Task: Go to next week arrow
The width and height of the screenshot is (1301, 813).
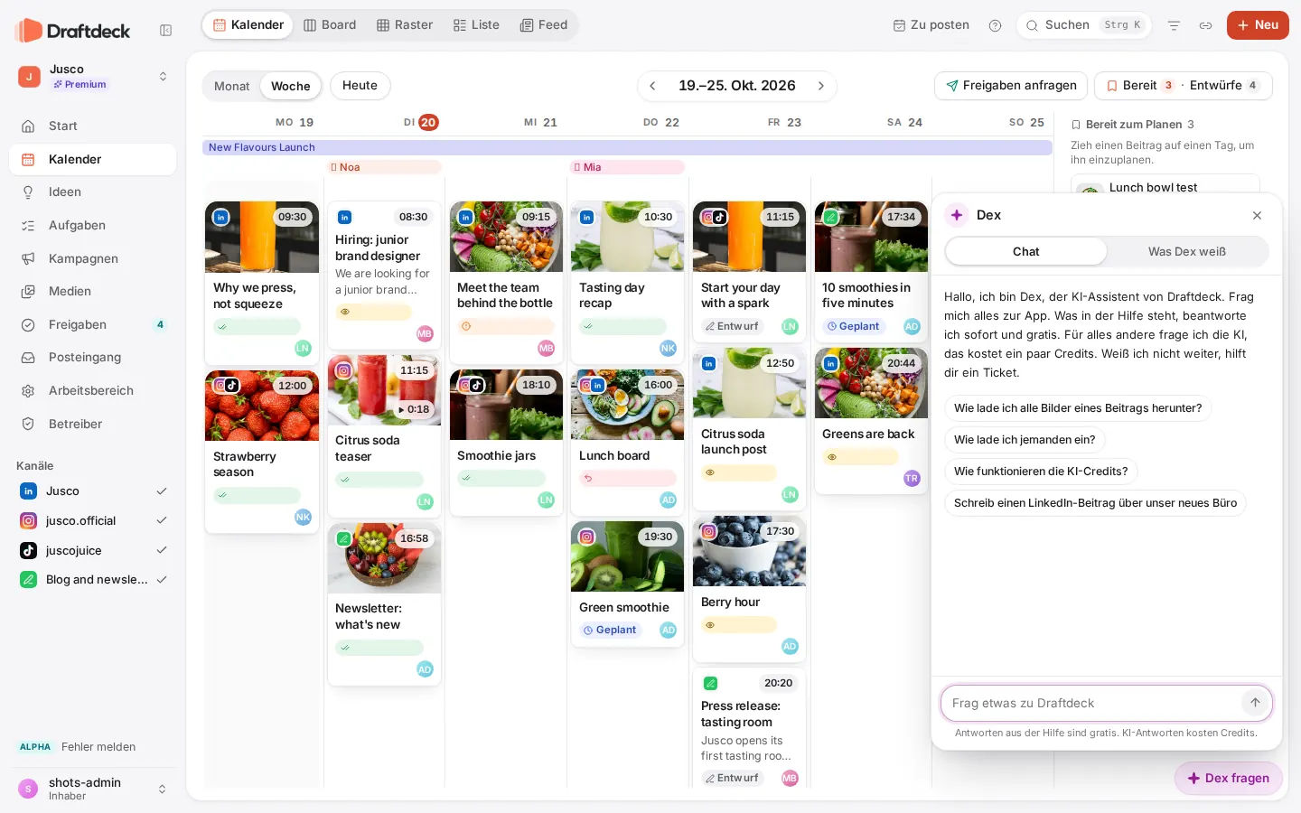Action: (x=821, y=86)
